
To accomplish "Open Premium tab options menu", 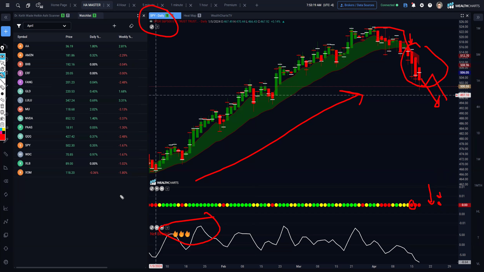I will 240,5.
